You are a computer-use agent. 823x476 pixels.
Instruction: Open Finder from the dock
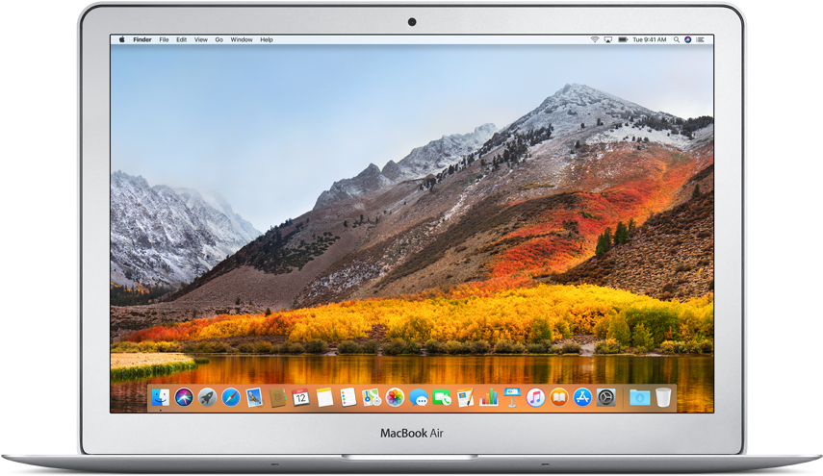pos(161,397)
